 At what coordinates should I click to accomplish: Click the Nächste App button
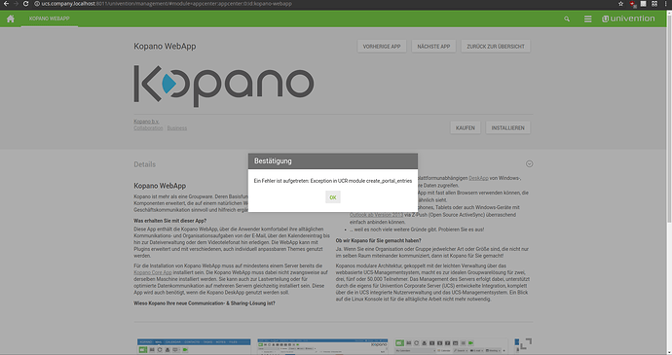click(x=433, y=47)
